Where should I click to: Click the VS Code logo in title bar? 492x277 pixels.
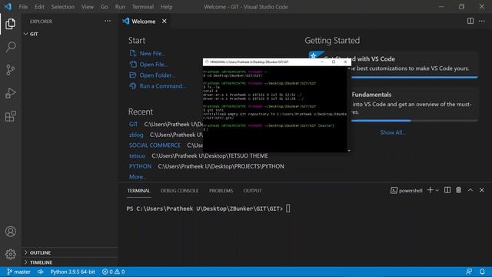8,7
